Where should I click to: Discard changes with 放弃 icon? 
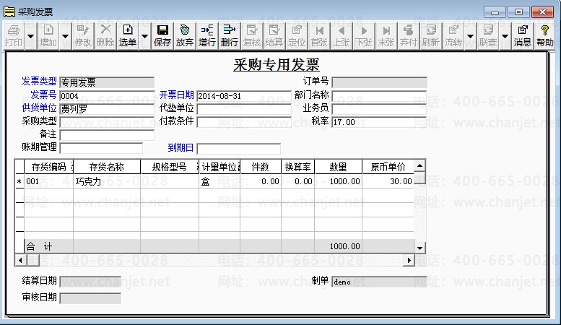coord(185,36)
